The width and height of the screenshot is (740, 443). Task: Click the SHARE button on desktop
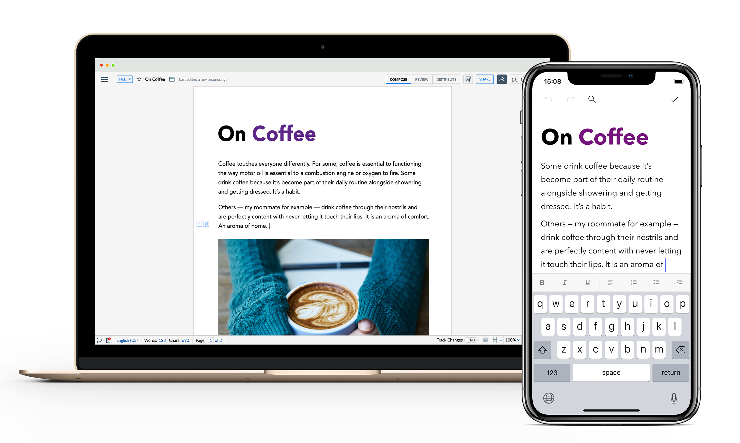tap(484, 79)
